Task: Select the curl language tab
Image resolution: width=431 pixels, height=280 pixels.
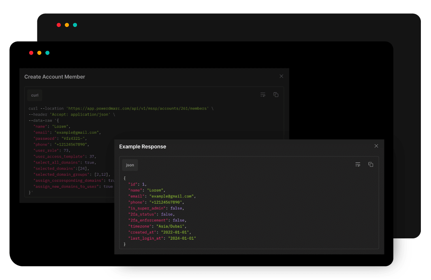Action: 35,95
